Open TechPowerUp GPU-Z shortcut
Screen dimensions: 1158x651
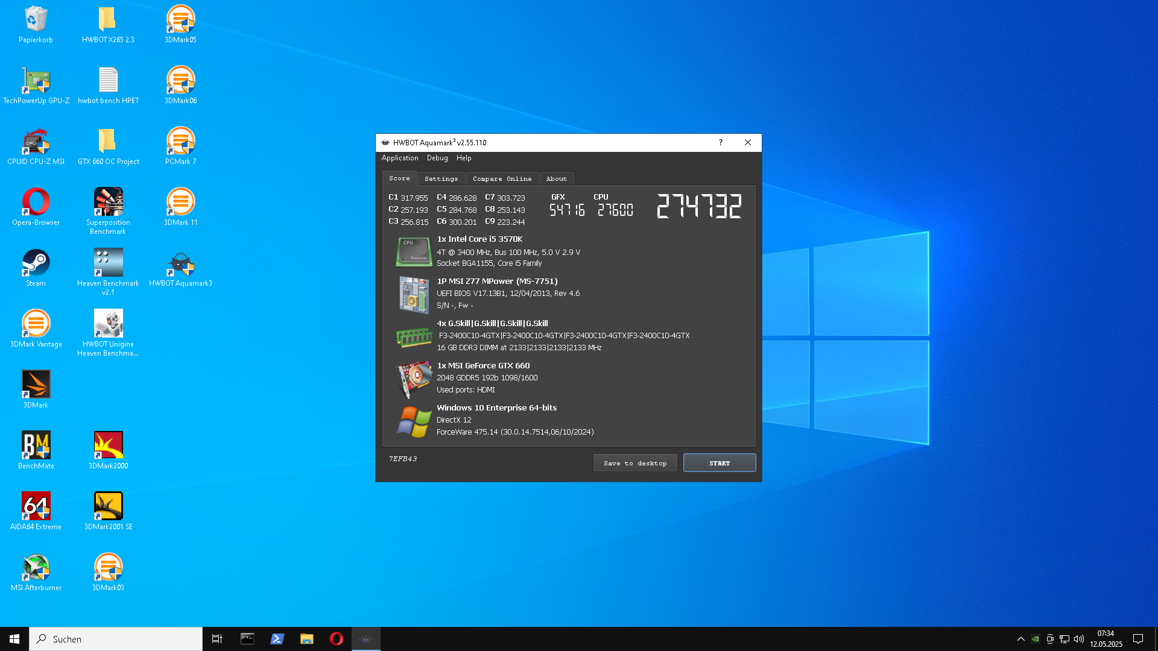coord(36,85)
